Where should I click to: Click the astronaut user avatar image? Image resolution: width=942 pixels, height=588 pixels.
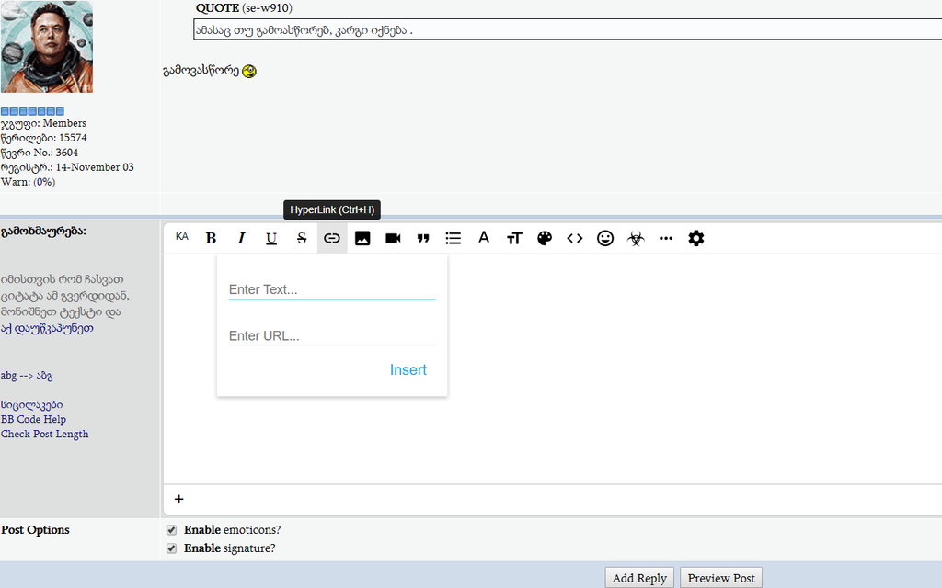(47, 46)
